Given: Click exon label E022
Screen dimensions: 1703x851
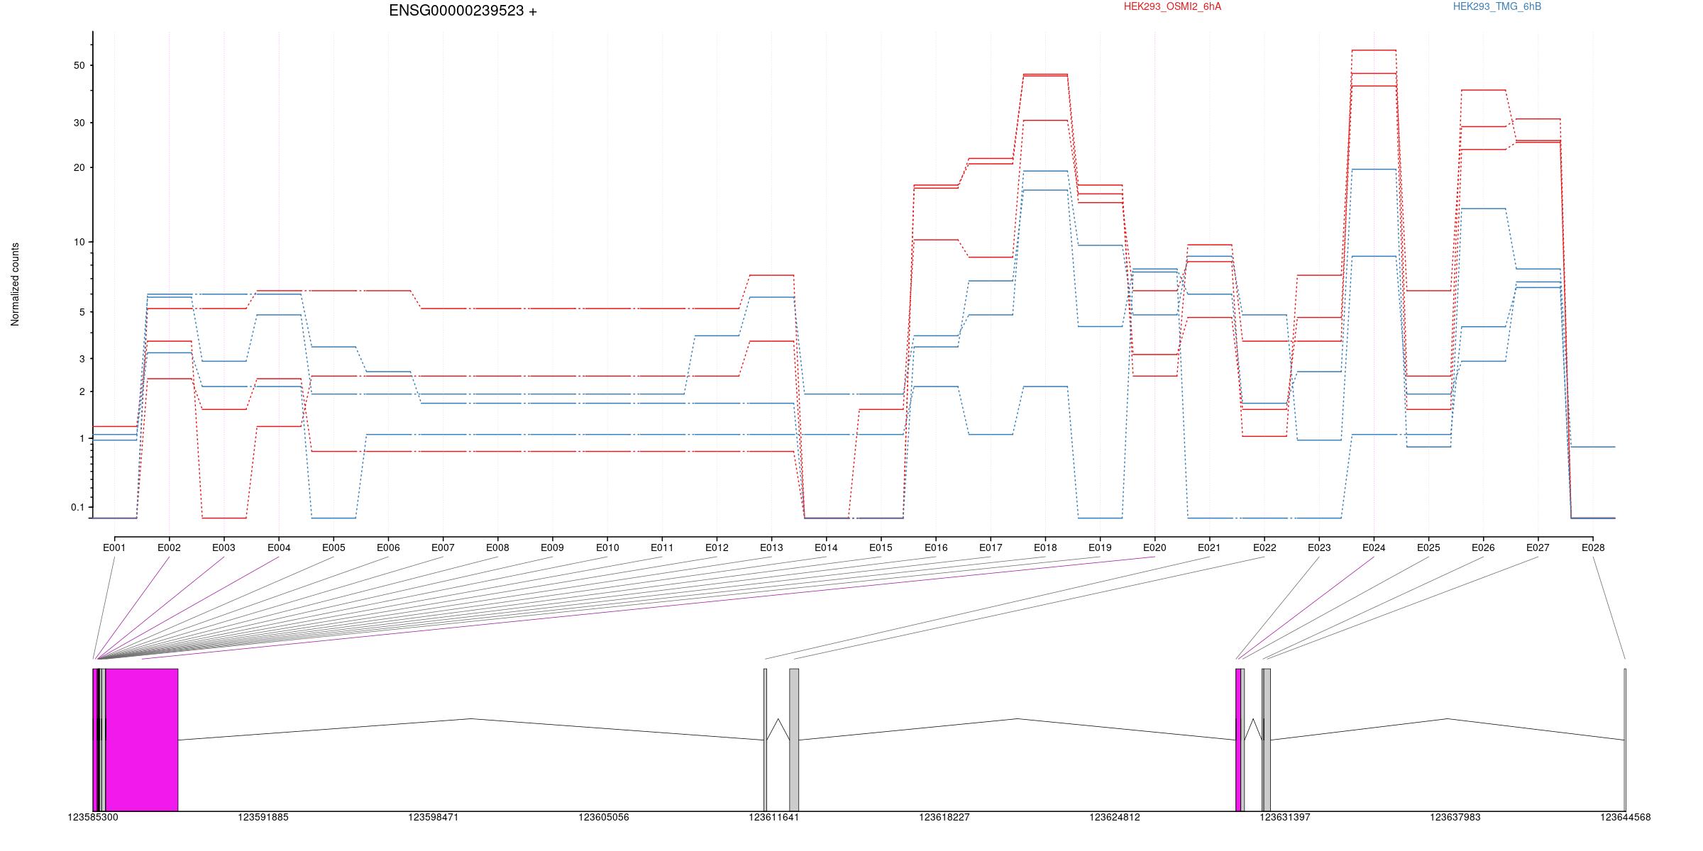Looking at the screenshot, I should [1264, 547].
